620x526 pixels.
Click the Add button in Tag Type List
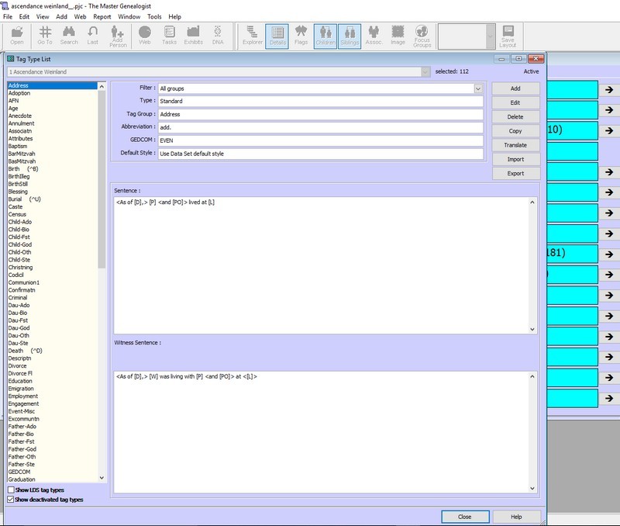pyautogui.click(x=515, y=88)
